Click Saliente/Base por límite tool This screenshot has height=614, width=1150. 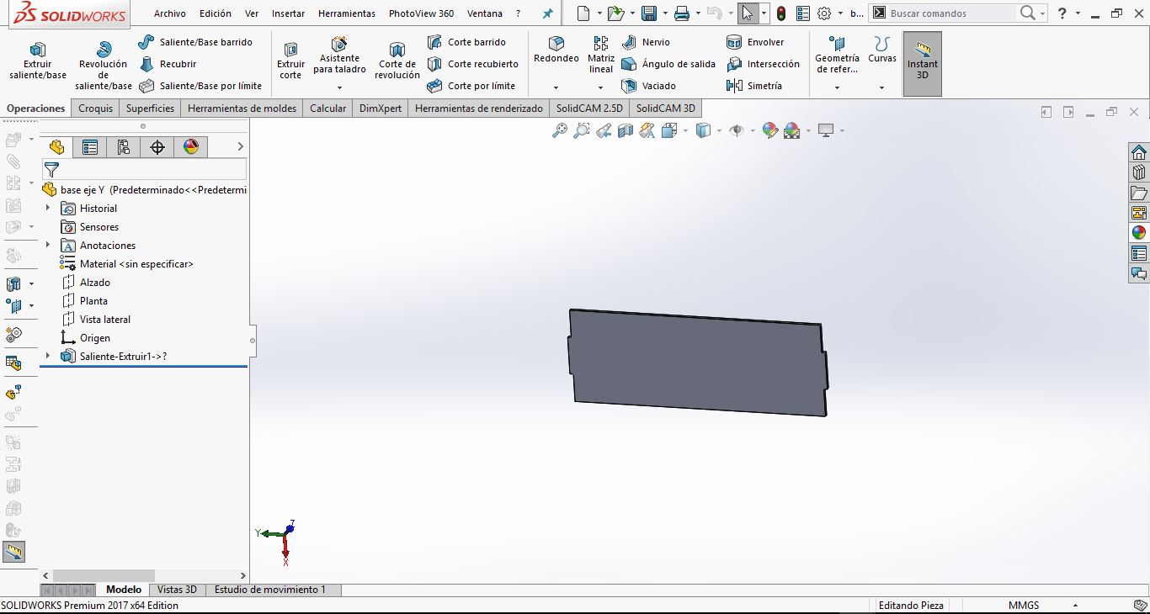pos(200,86)
